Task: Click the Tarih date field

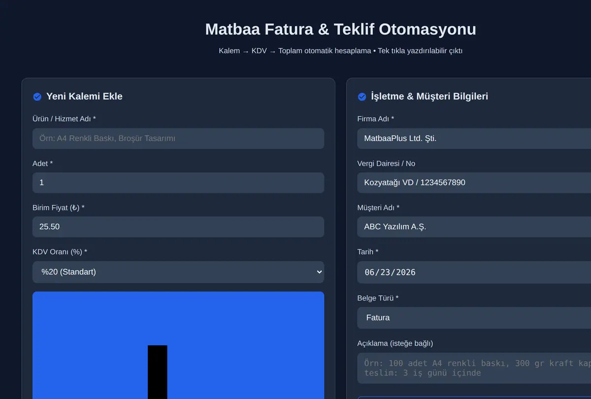Action: coord(474,272)
